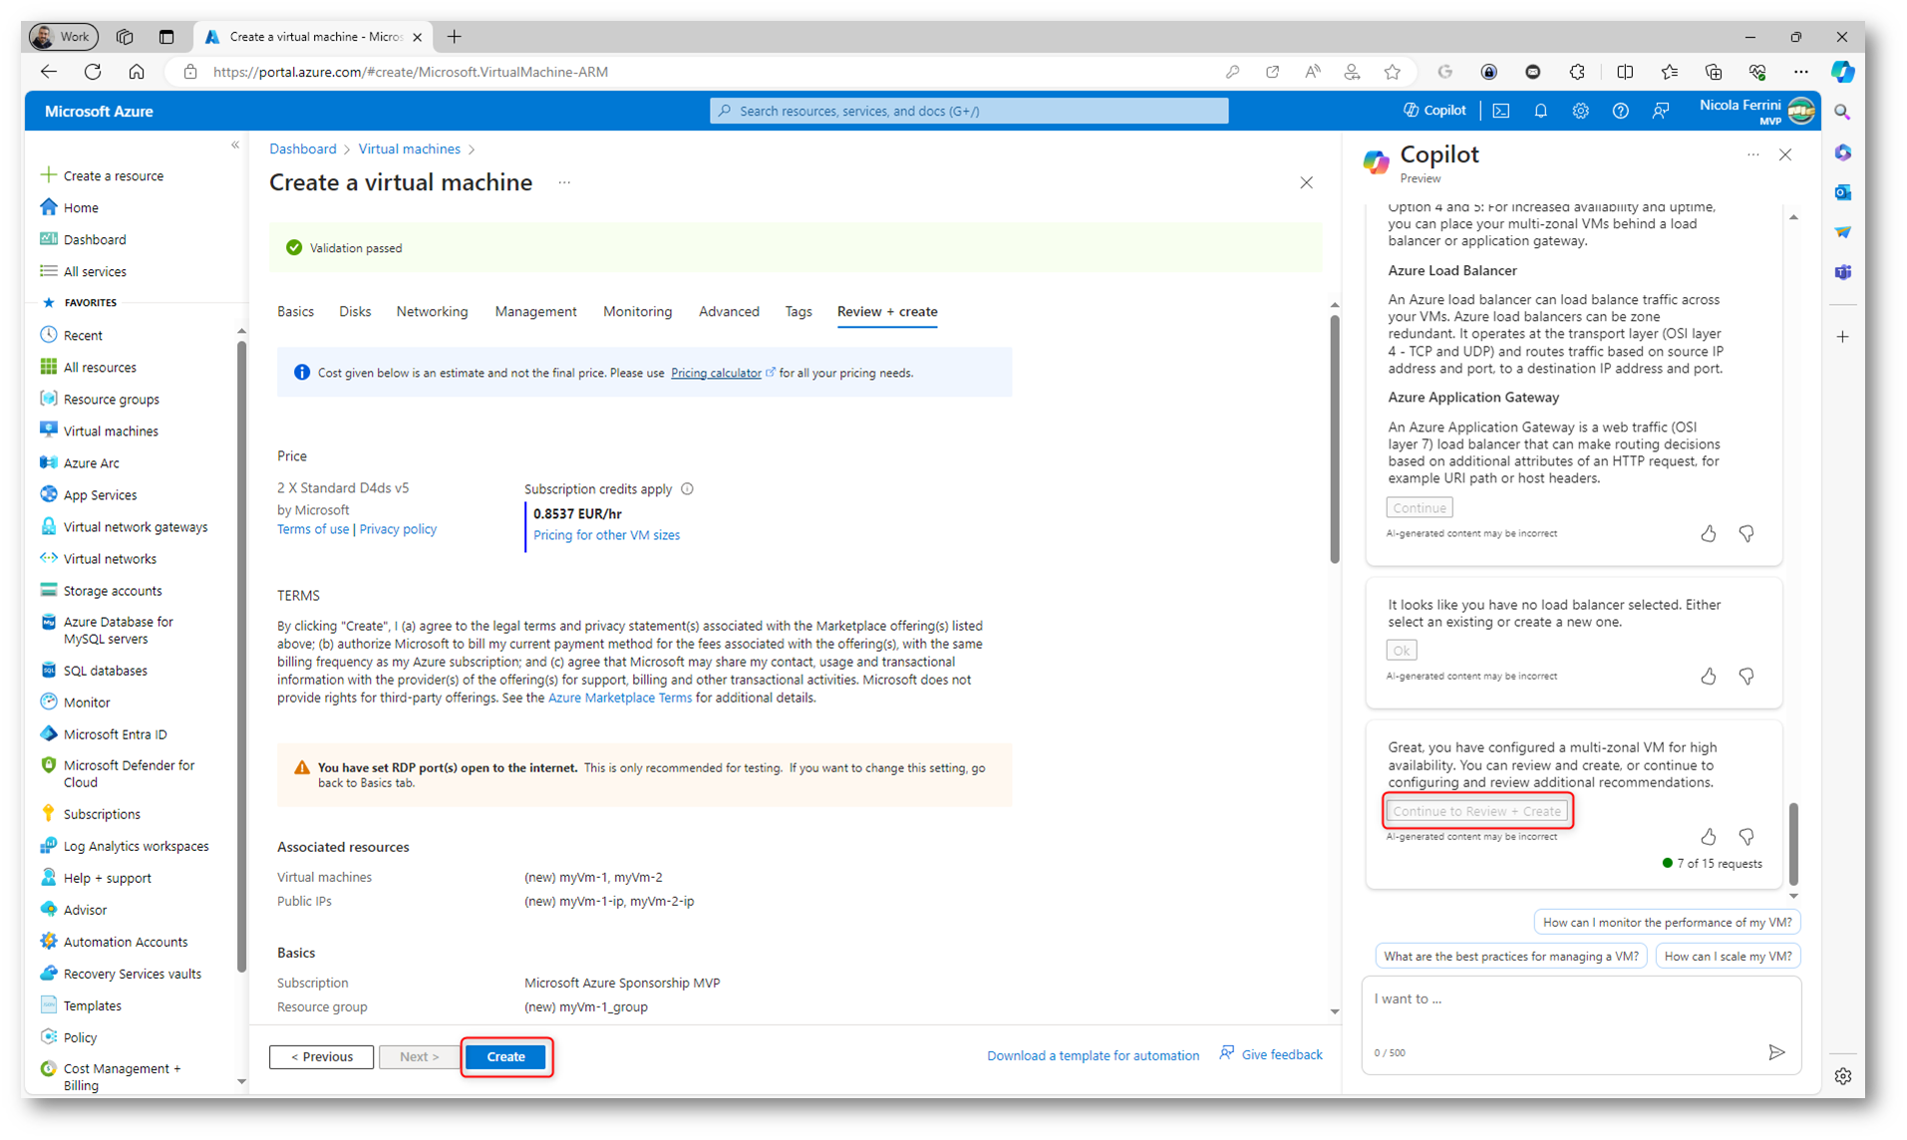1907x1140 pixels.
Task: Open Copilot from the Azure header
Action: pyautogui.click(x=1434, y=111)
